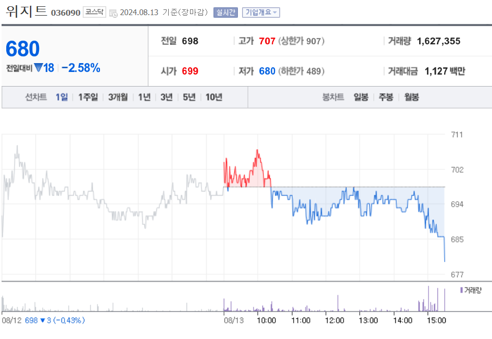Click the 전일 value 698
Viewport: 492px width, 339px height.
click(190, 41)
